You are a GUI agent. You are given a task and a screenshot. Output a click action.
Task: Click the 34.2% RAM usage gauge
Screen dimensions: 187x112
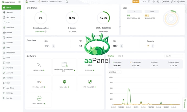pos(103,18)
